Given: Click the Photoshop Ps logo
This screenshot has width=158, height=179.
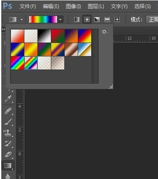Looking at the screenshot, I should 8,6.
